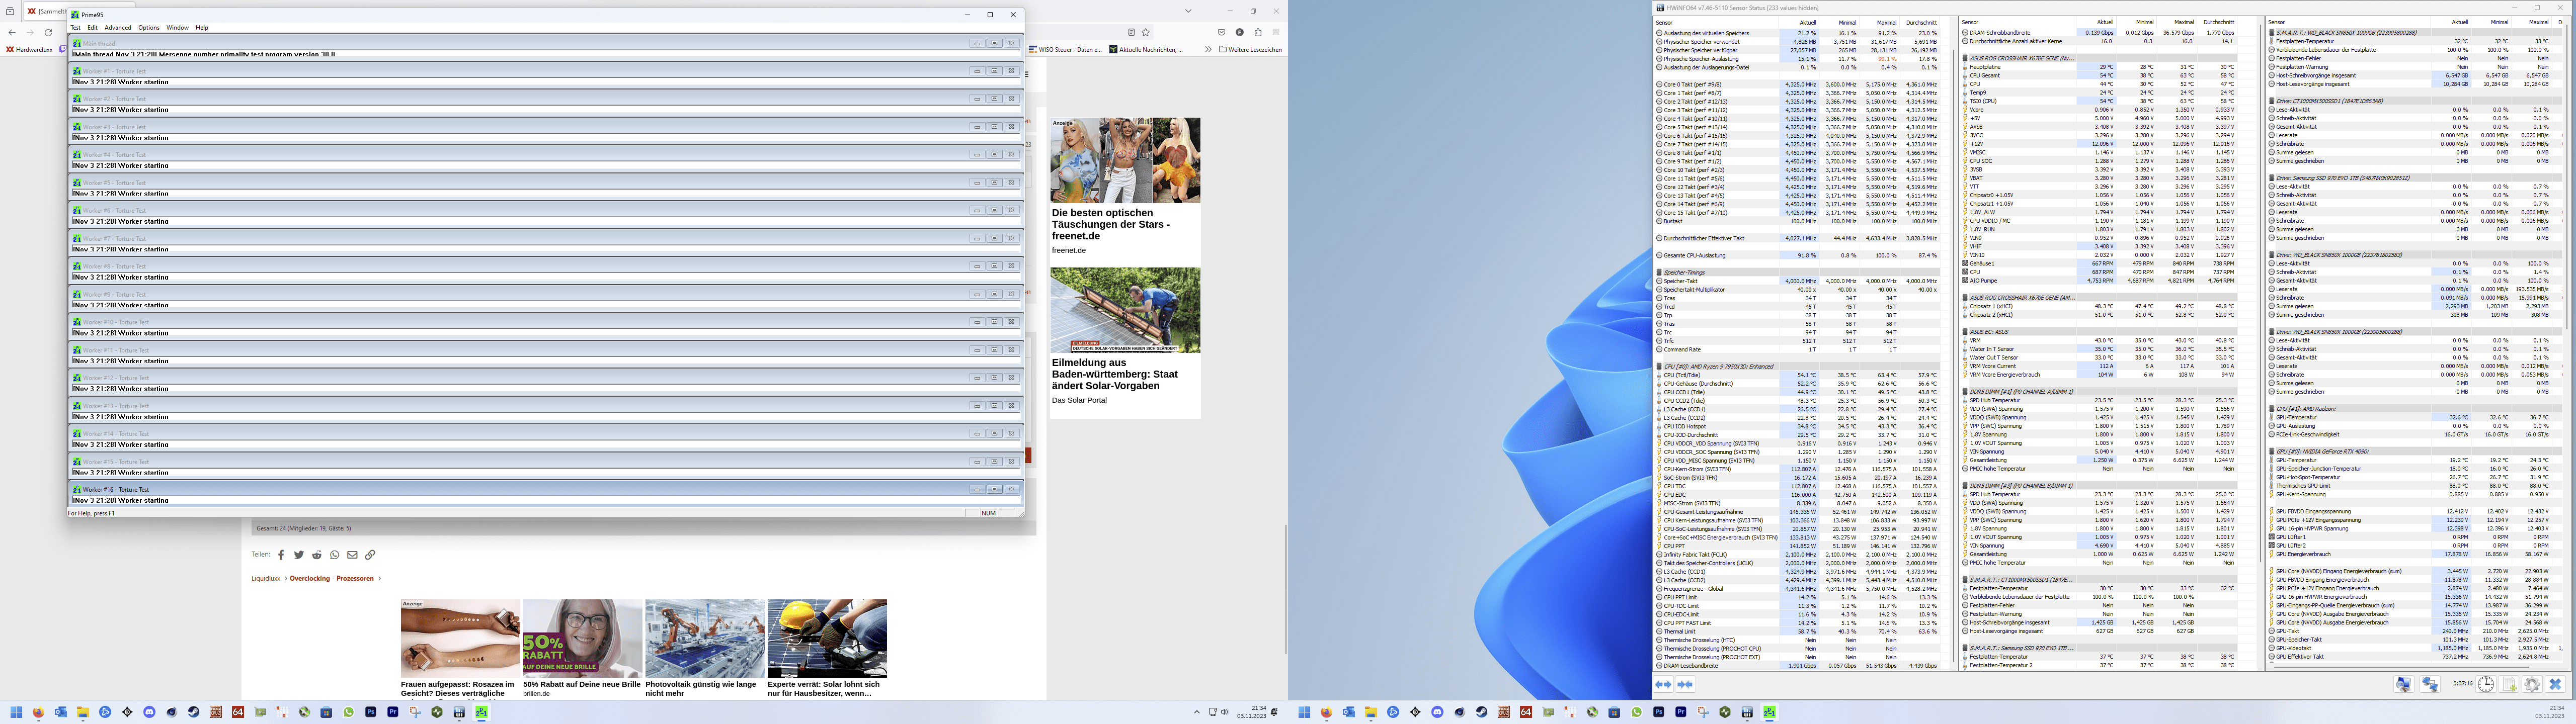The image size is (2576, 724).
Task: Open the Edit menu in Prime95
Action: pos(93,28)
